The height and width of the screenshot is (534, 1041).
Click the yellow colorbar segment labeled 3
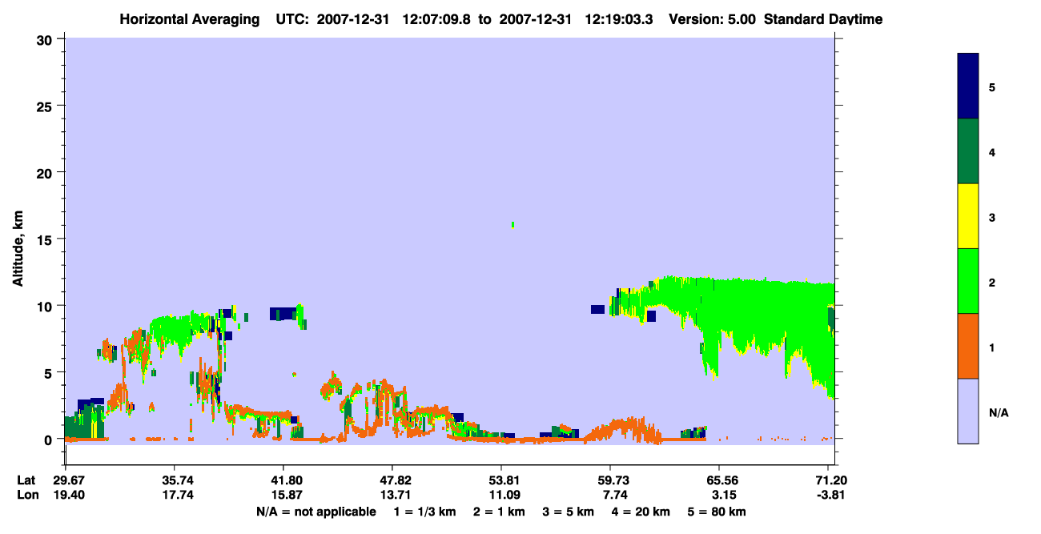pos(968,216)
